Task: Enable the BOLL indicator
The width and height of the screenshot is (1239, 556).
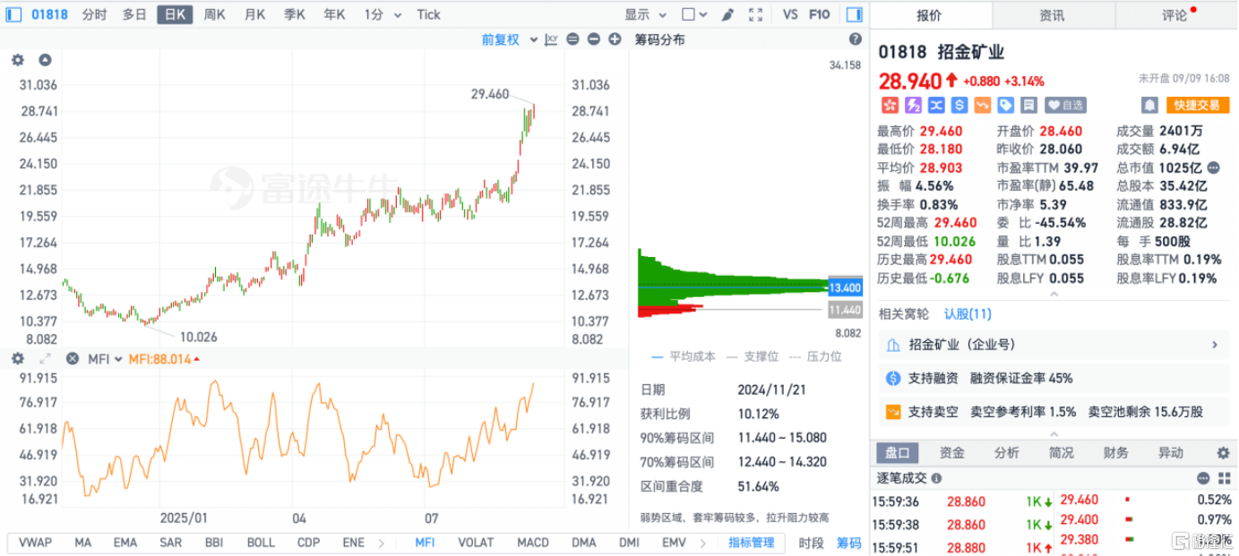Action: click(261, 543)
